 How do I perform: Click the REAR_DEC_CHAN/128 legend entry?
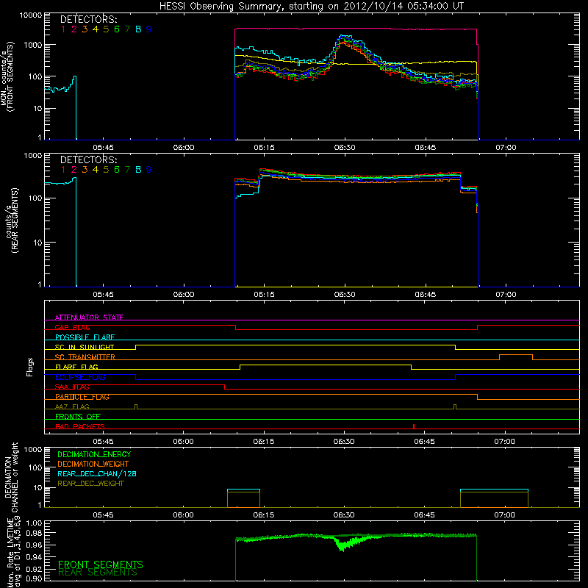coord(97,473)
